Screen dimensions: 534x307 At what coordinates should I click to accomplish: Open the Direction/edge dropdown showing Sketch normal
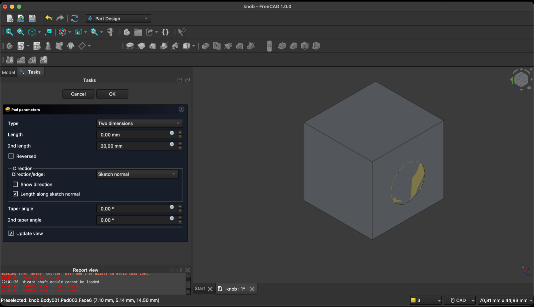[138, 174]
